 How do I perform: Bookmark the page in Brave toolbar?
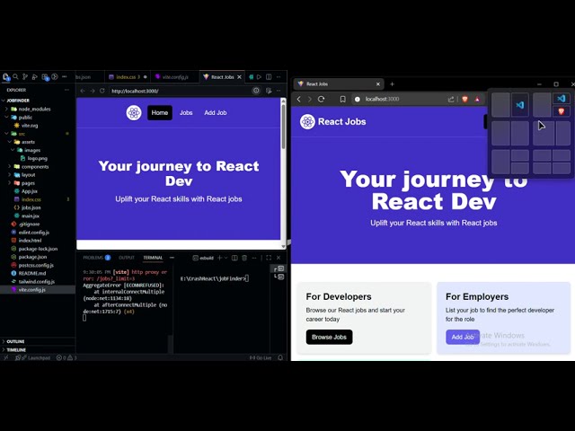pos(343,99)
